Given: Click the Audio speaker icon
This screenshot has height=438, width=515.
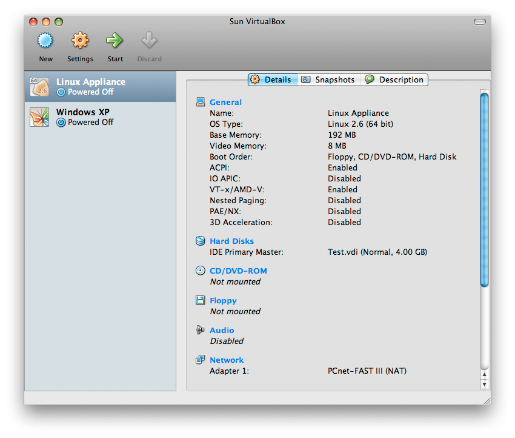Looking at the screenshot, I should (x=201, y=330).
